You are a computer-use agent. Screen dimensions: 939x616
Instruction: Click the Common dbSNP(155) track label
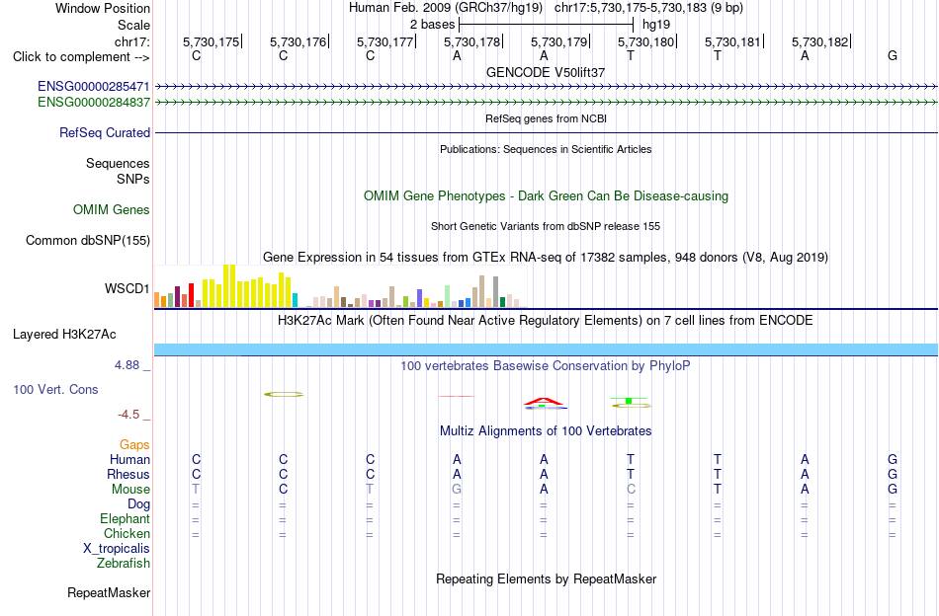click(88, 241)
